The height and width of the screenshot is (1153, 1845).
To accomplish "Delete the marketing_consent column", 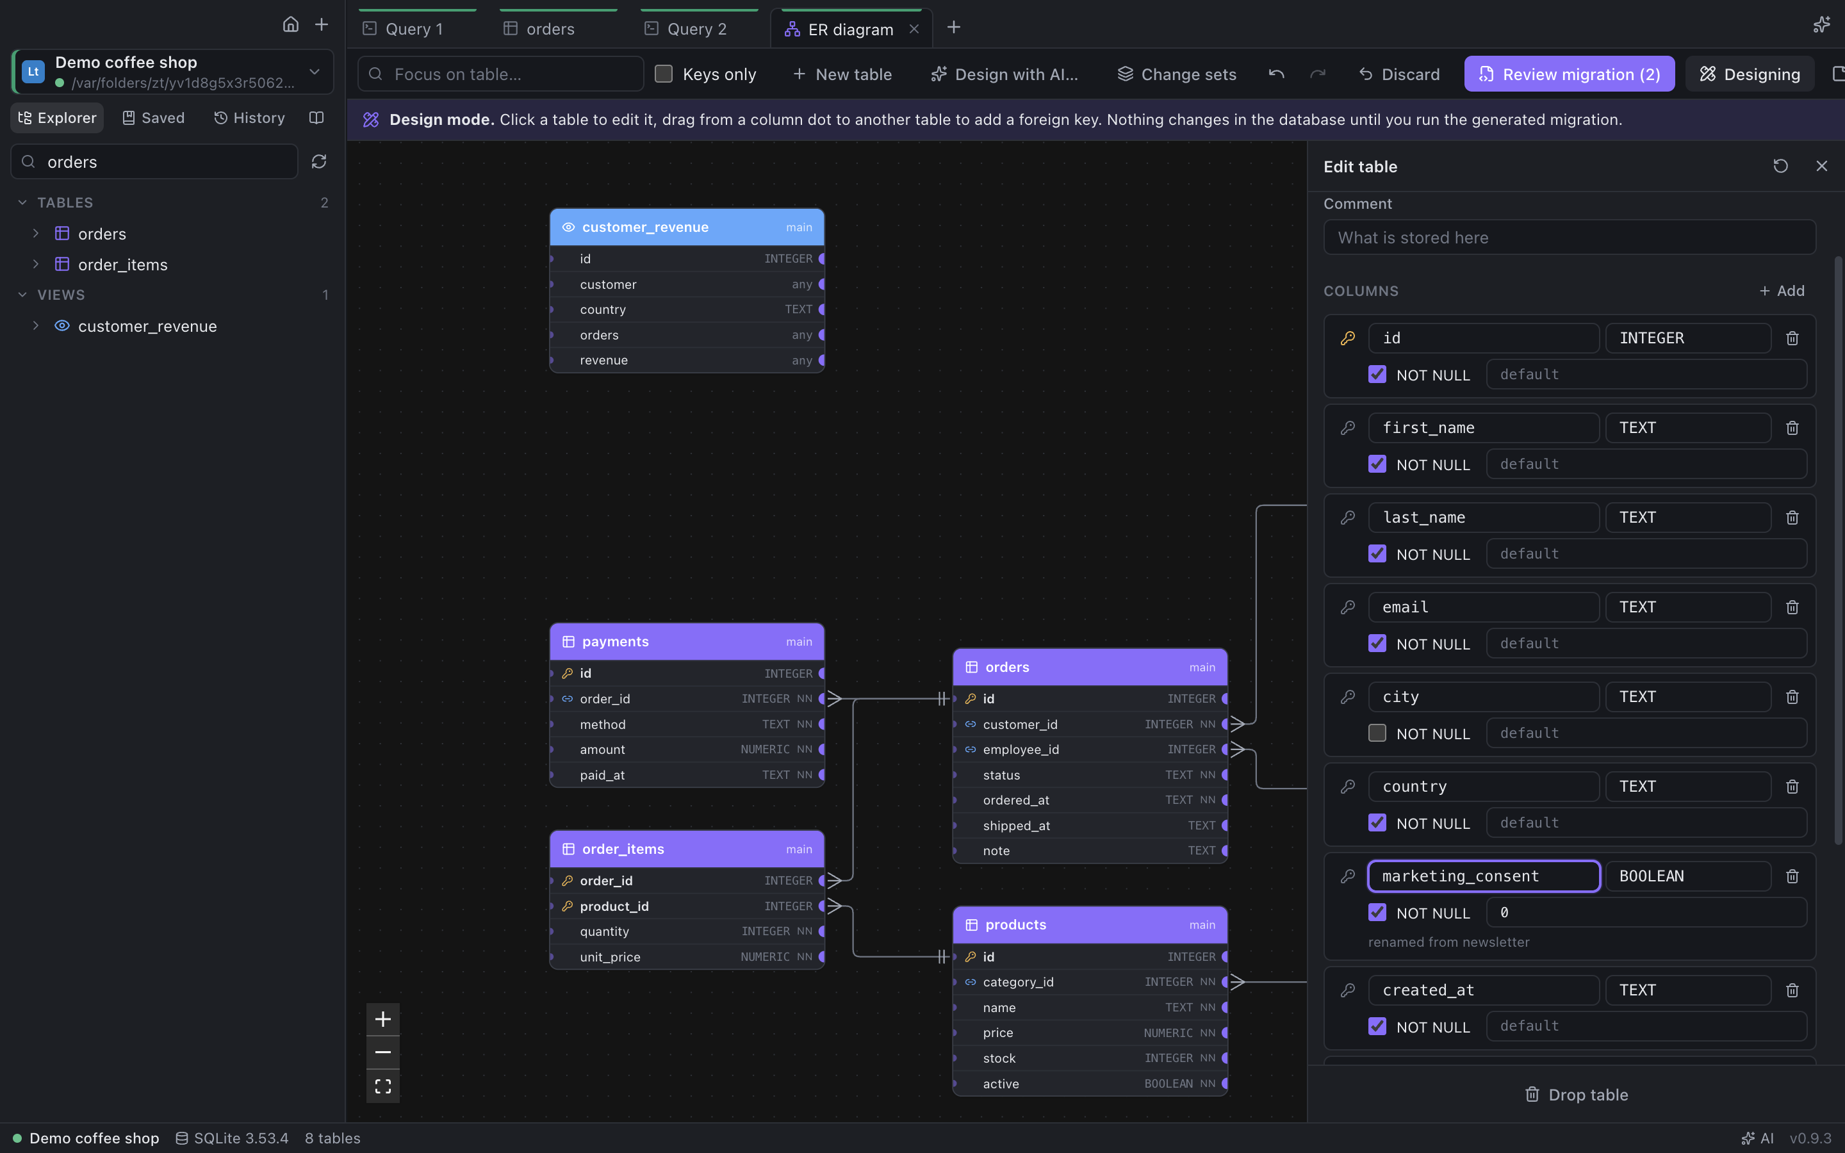I will [1792, 876].
